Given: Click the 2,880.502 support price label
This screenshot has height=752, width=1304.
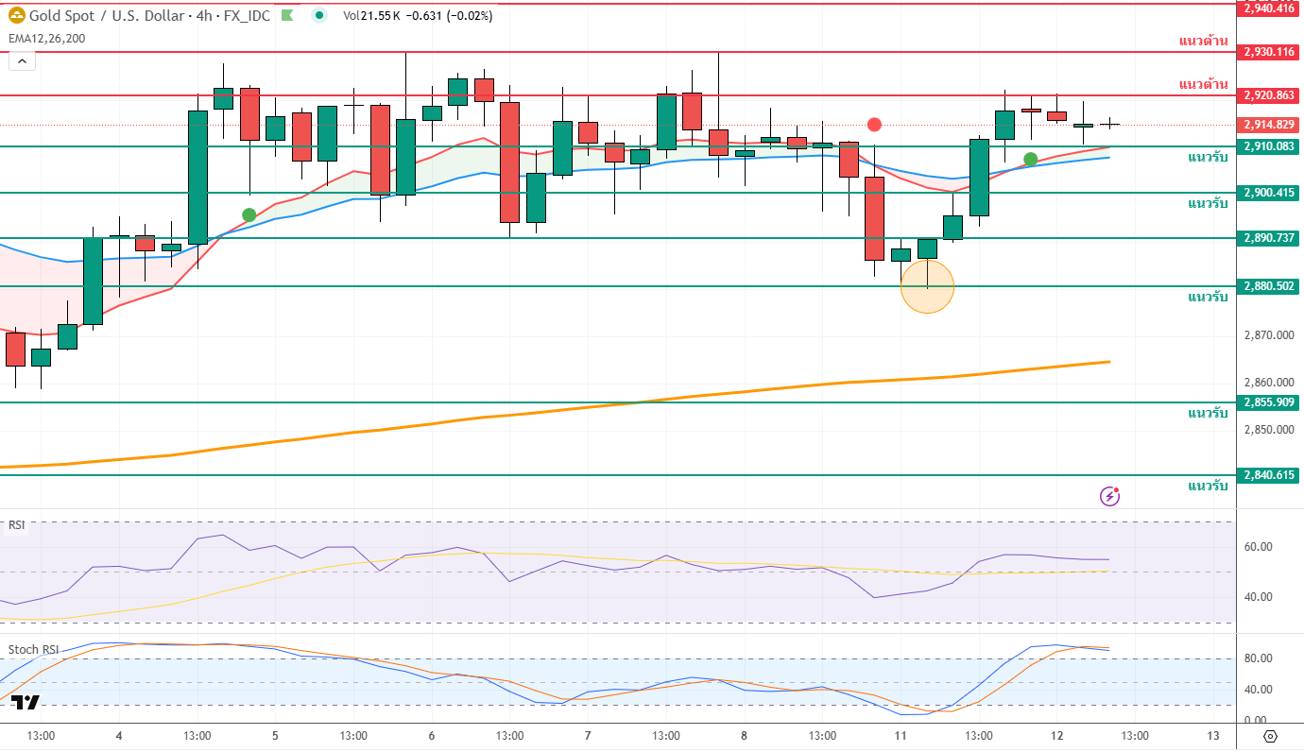Looking at the screenshot, I should click(1269, 286).
